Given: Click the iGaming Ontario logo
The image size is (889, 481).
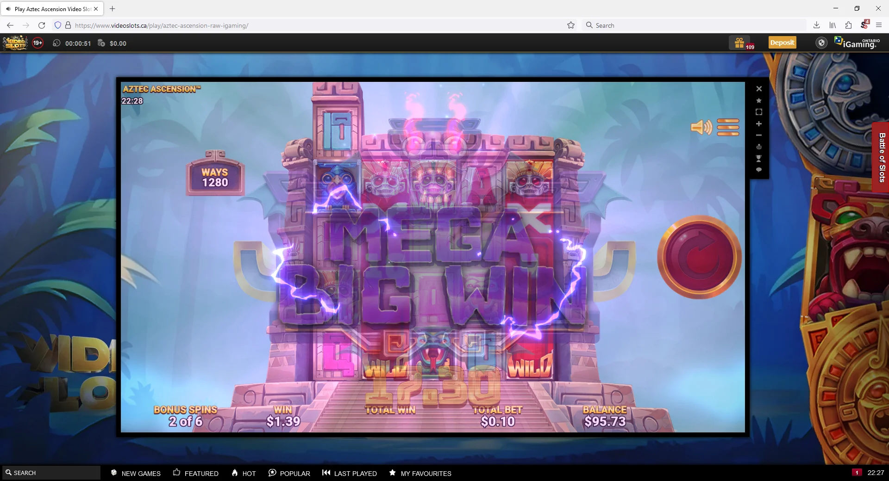Looking at the screenshot, I should point(857,43).
